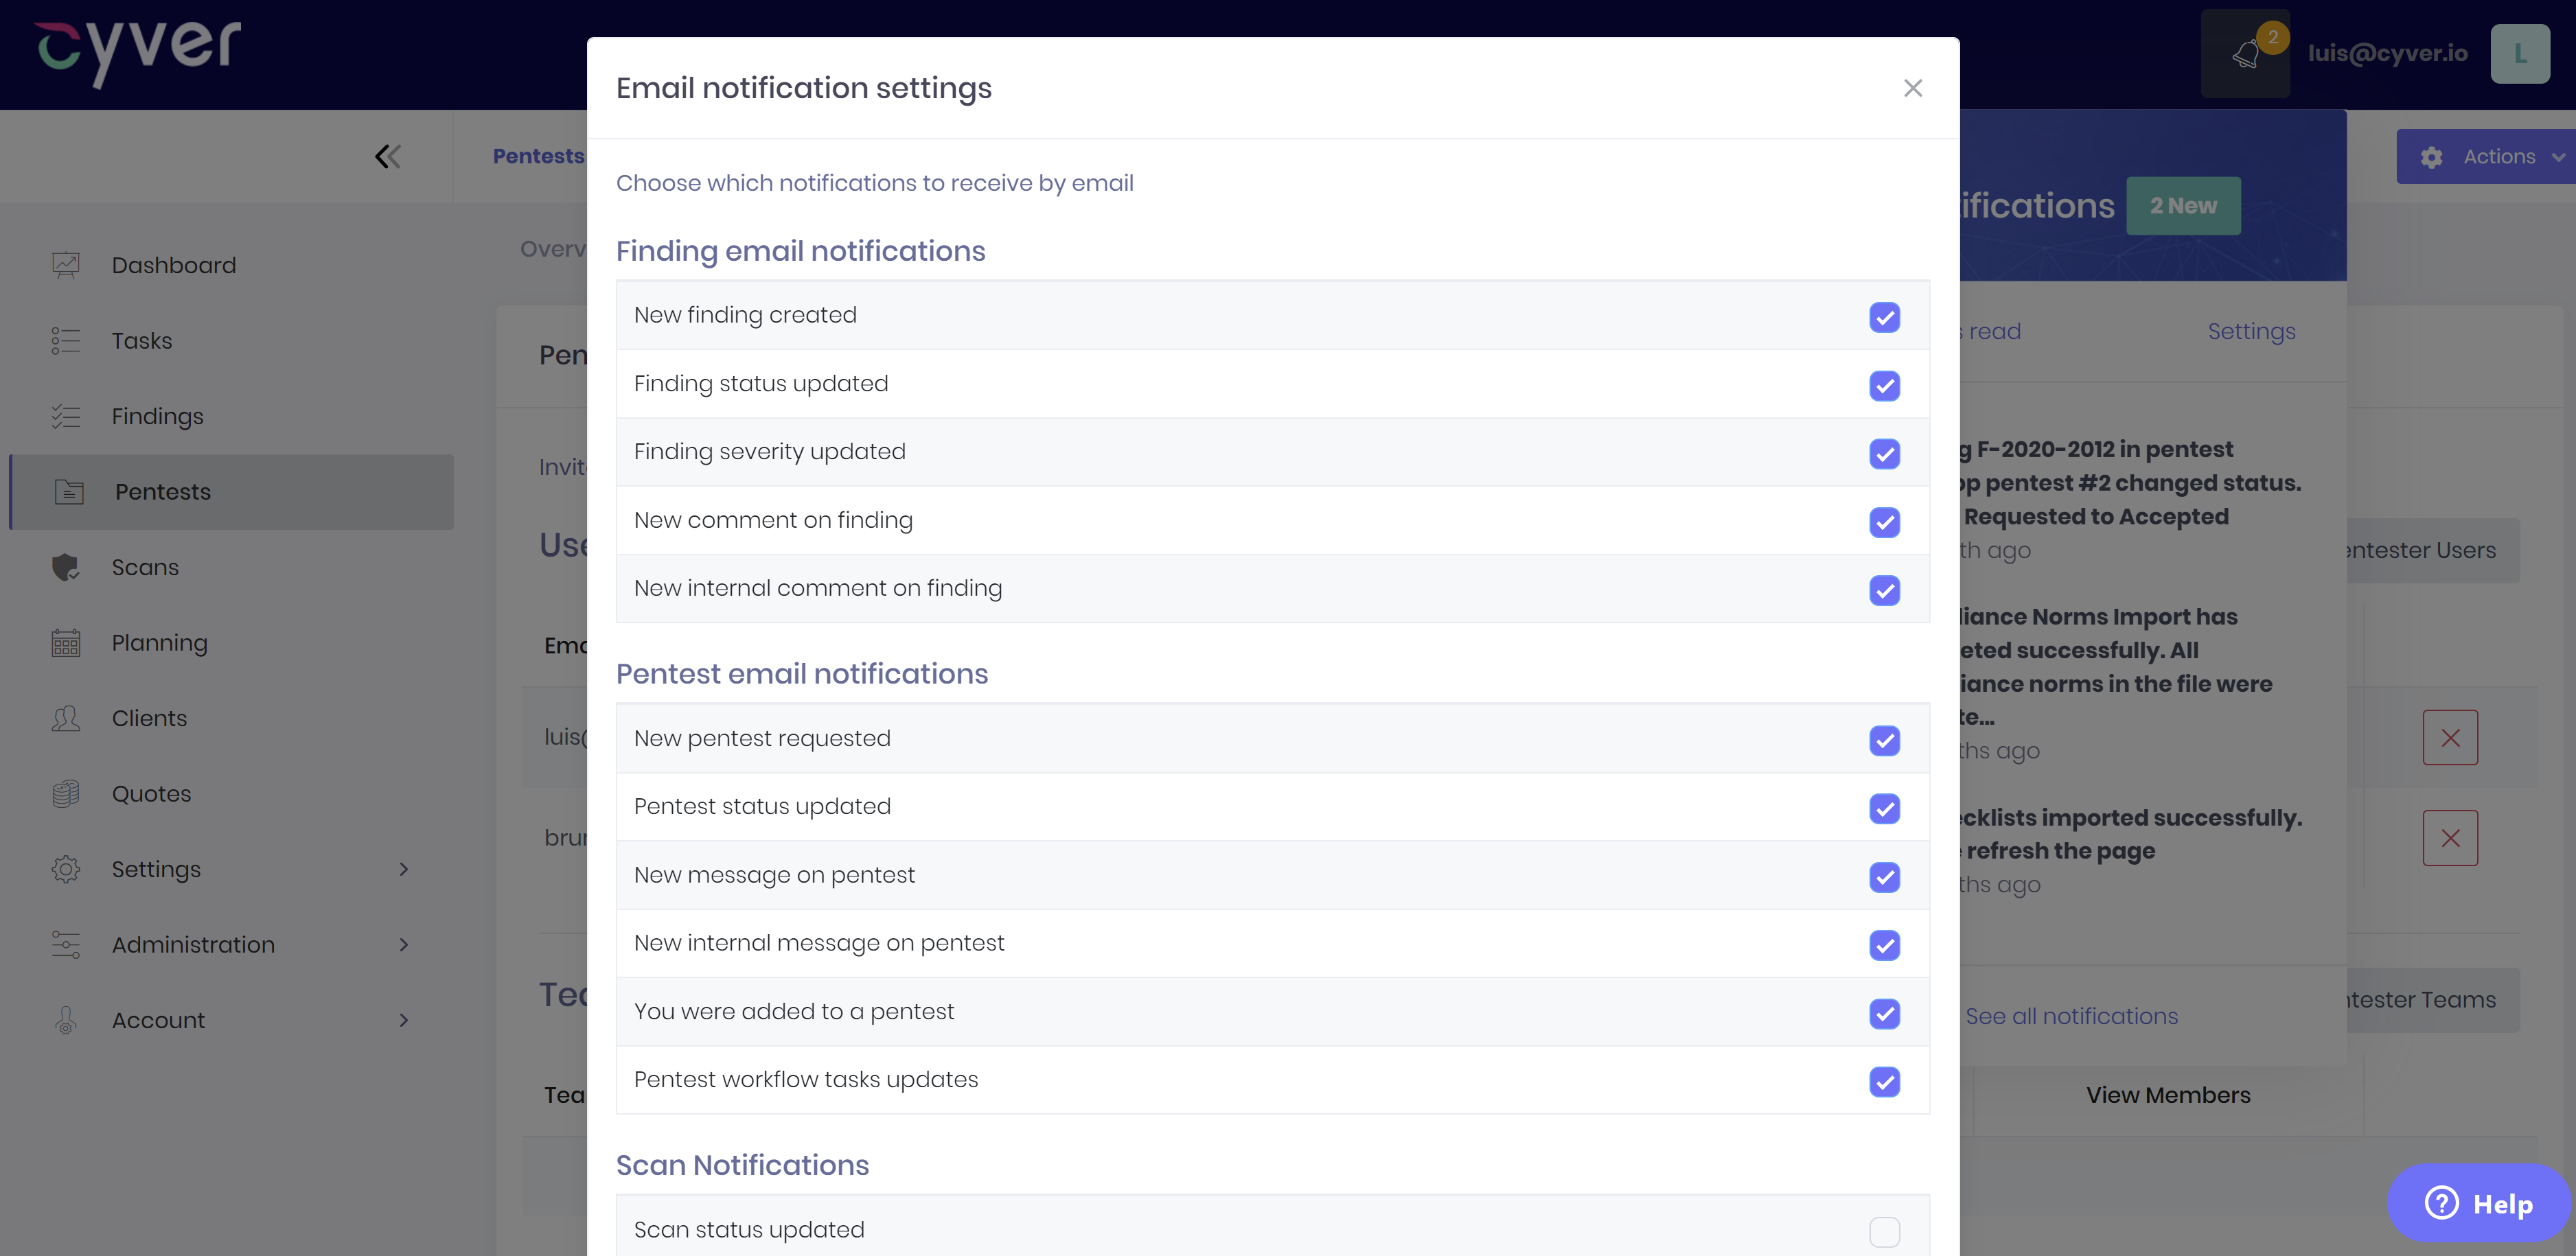Click the Planning calendar icon

(66, 643)
